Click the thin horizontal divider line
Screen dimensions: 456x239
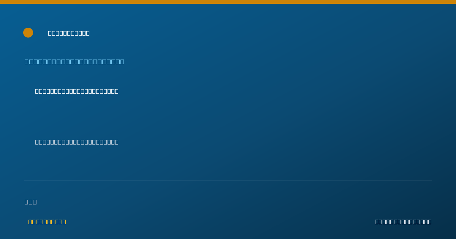point(228,181)
